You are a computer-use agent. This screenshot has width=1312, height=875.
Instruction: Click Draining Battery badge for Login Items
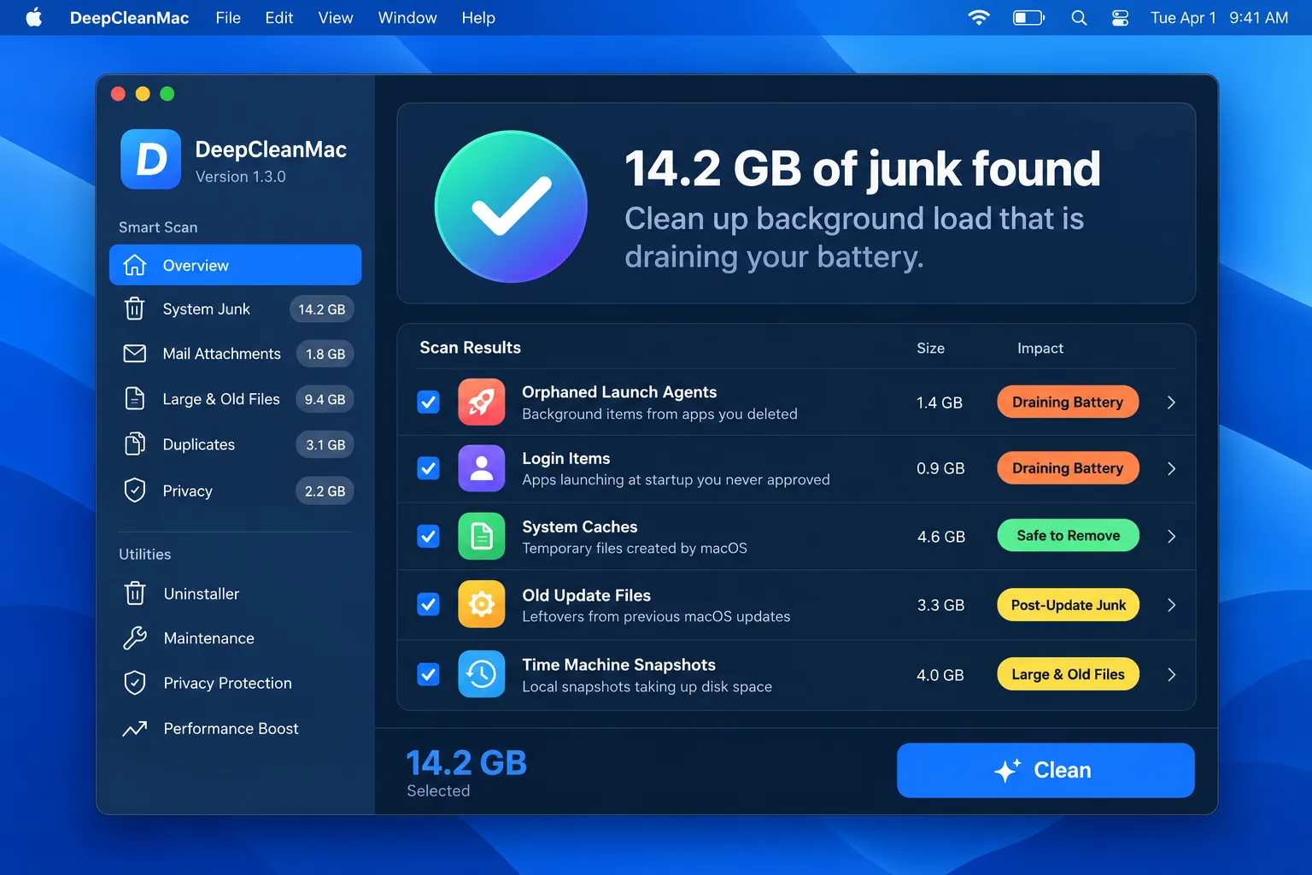click(x=1068, y=468)
